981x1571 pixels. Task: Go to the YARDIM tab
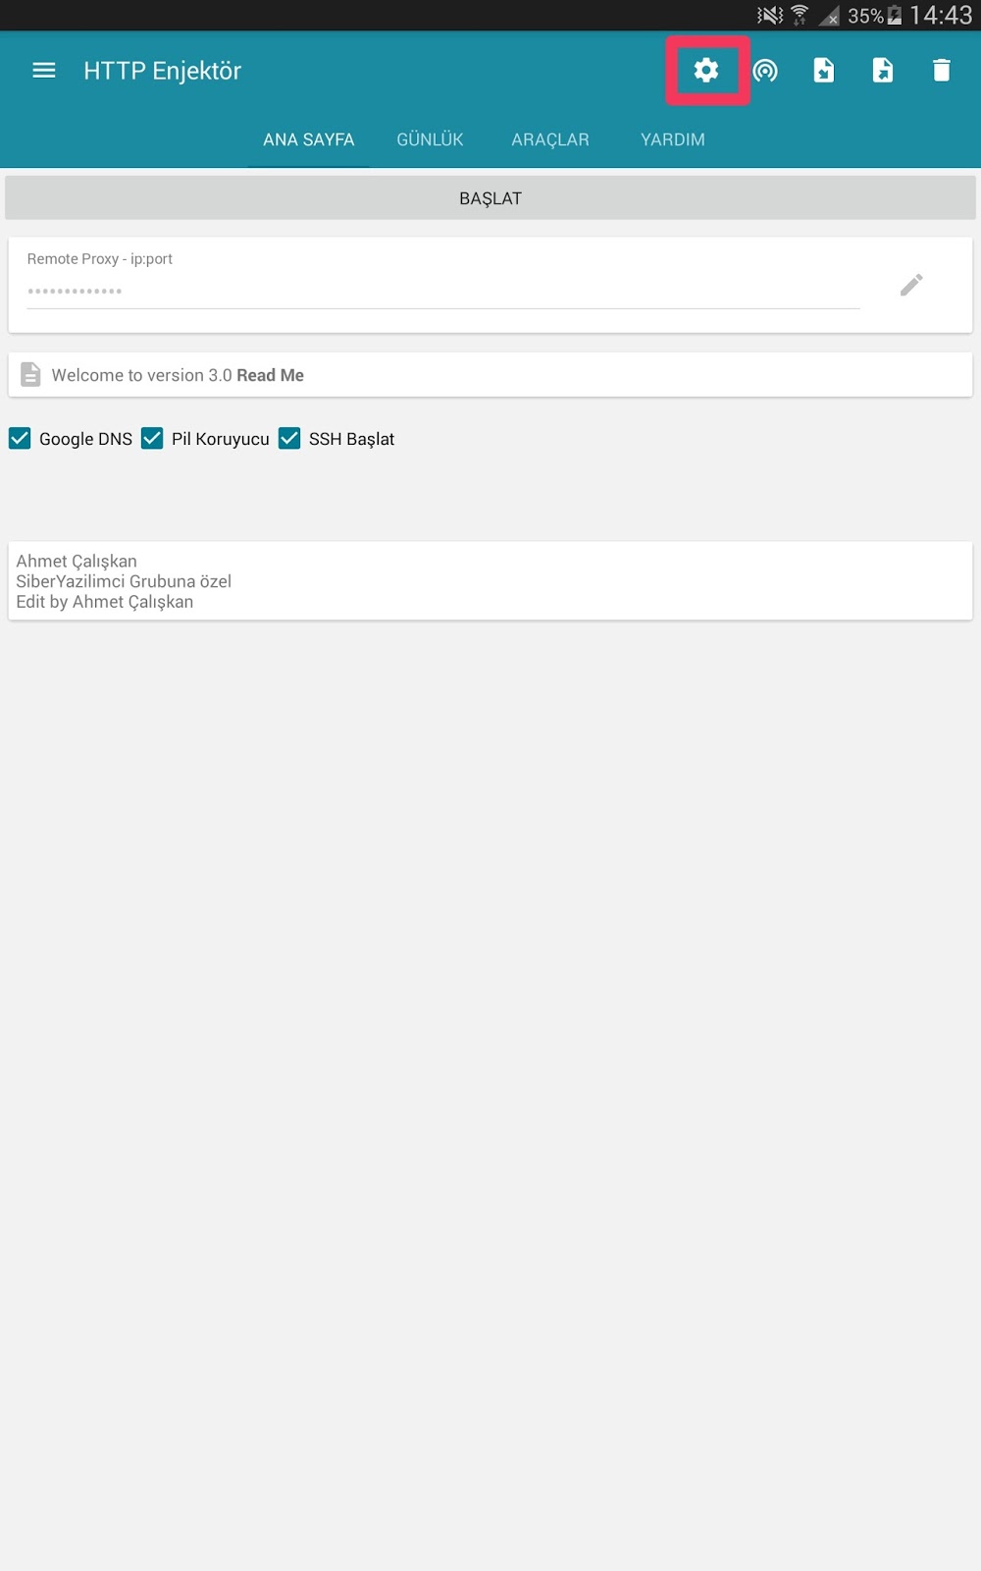point(673,139)
